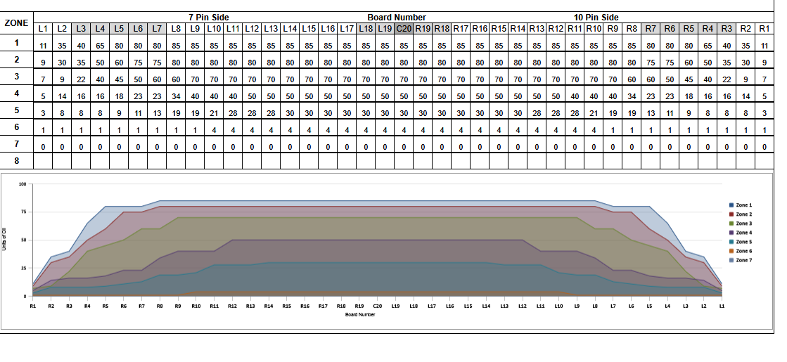Select the 'Board Number' heading above the table

[397, 18]
